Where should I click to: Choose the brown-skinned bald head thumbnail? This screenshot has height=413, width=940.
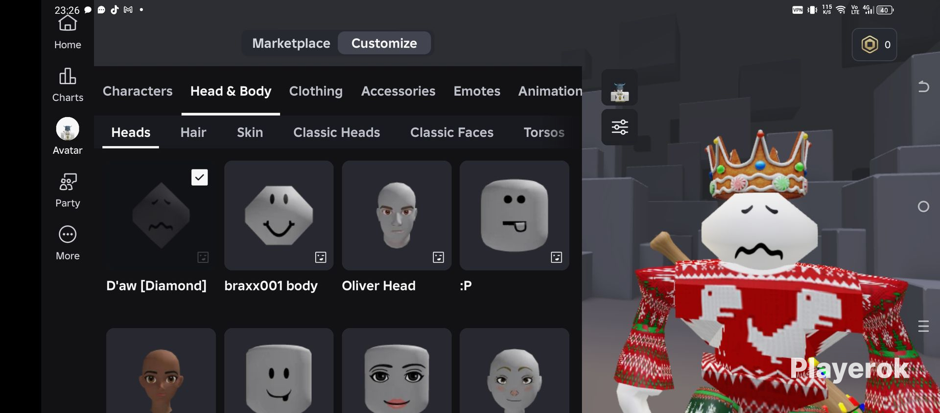[x=161, y=371]
